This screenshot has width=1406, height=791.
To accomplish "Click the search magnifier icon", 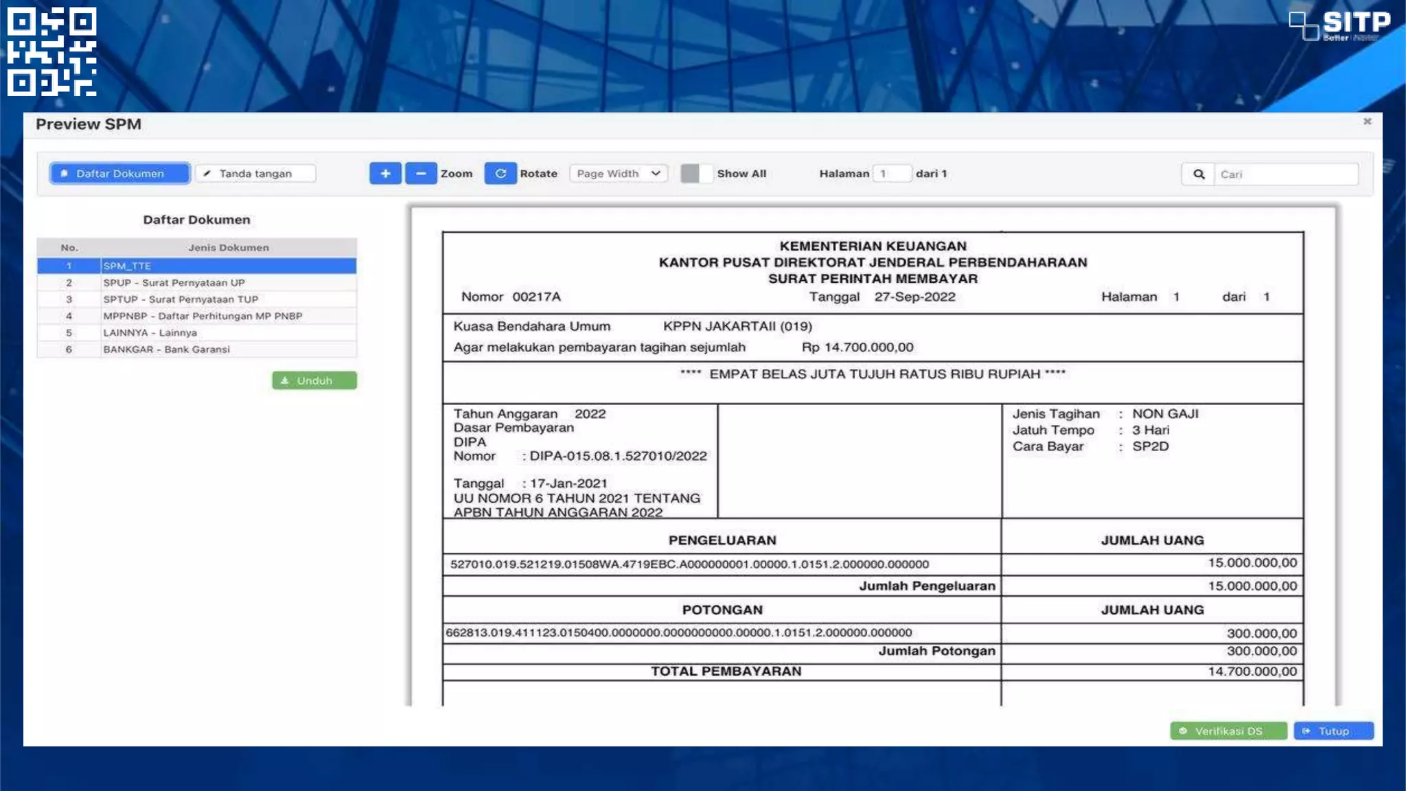I will point(1199,174).
